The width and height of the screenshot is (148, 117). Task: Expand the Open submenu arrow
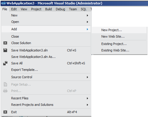click(88, 22)
